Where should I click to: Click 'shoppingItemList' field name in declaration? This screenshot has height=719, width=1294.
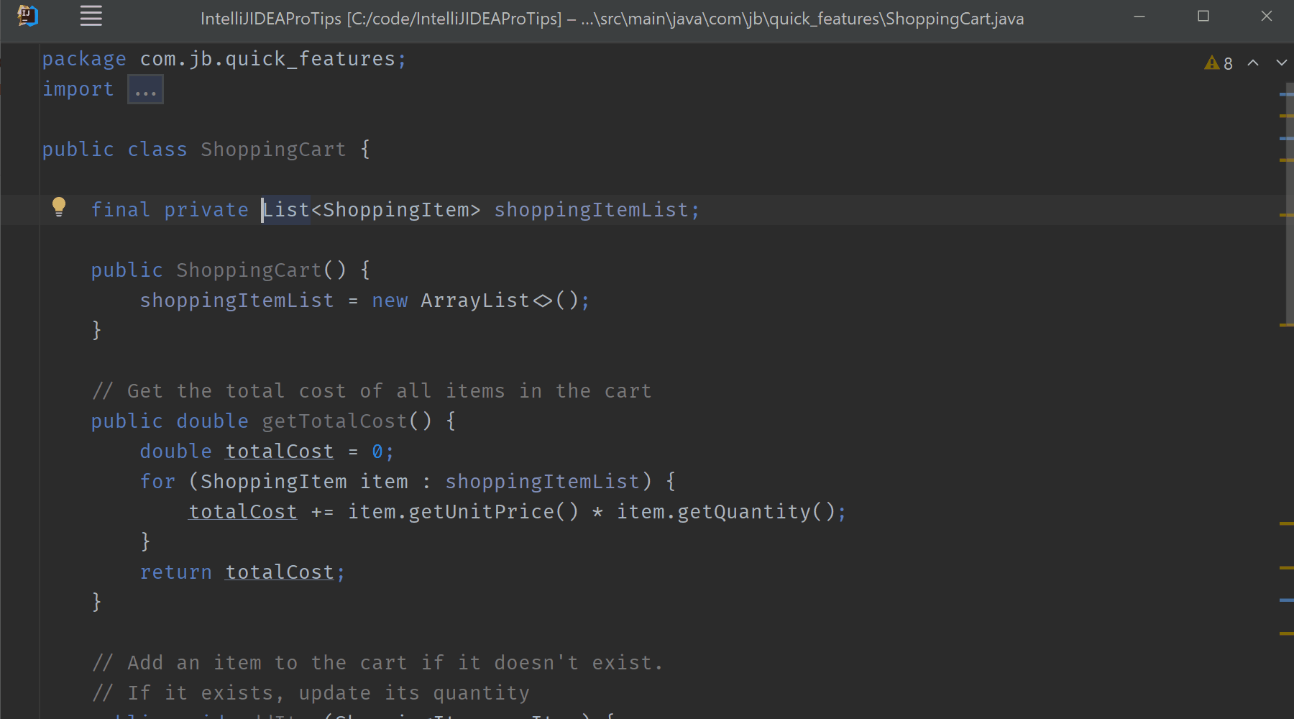click(591, 210)
